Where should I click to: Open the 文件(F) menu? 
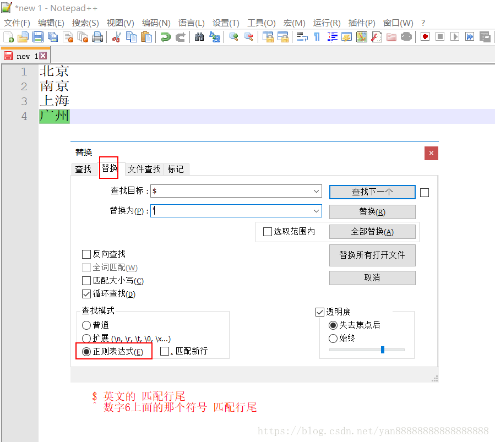click(17, 23)
